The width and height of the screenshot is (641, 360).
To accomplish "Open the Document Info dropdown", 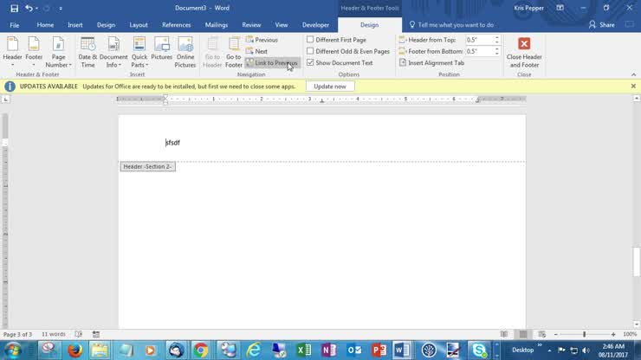I will click(113, 51).
